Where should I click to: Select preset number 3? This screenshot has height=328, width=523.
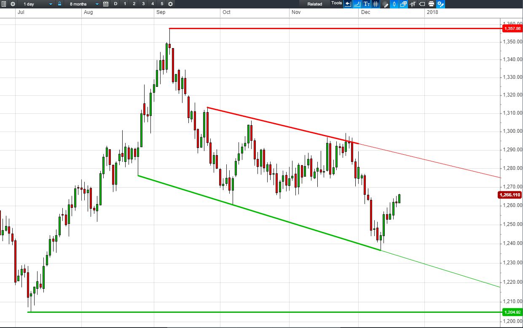(x=143, y=3)
